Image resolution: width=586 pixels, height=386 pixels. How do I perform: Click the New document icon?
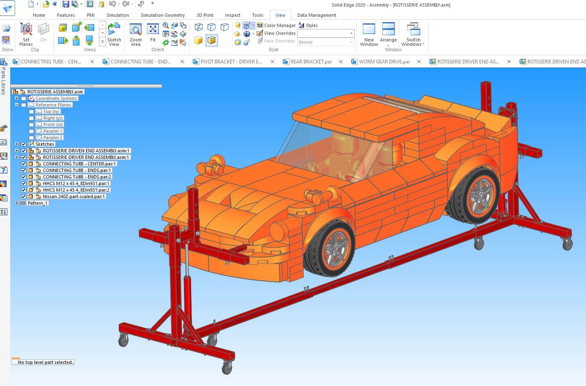[x=31, y=4]
